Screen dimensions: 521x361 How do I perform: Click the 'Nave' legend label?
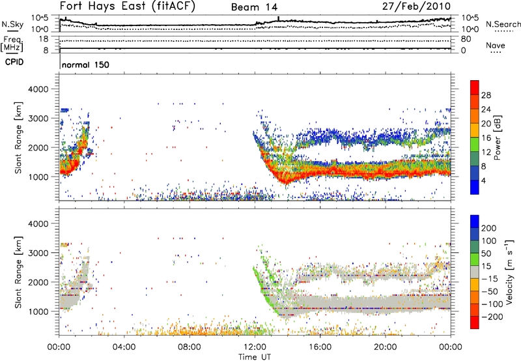point(496,45)
